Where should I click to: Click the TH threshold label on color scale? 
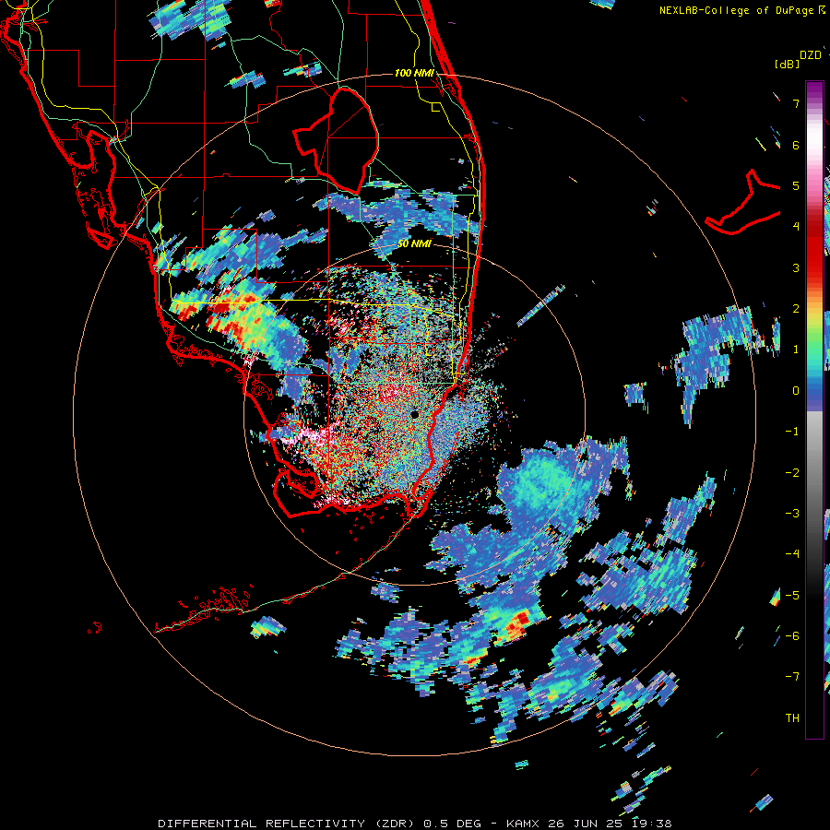pos(792,718)
